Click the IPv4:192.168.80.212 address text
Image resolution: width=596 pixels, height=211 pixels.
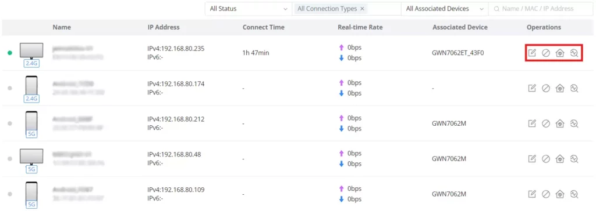point(176,119)
